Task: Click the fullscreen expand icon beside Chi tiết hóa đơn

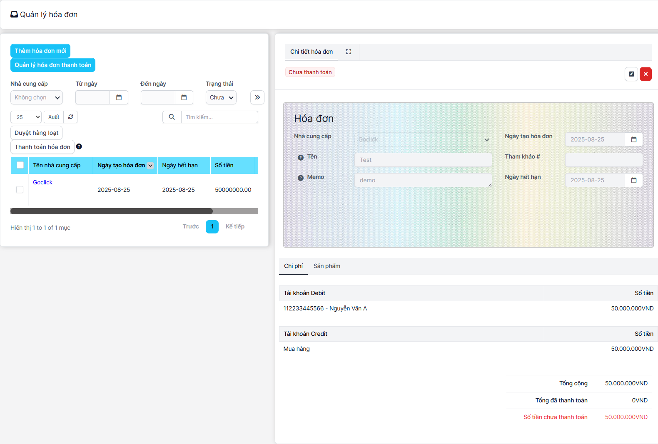Action: (x=349, y=52)
